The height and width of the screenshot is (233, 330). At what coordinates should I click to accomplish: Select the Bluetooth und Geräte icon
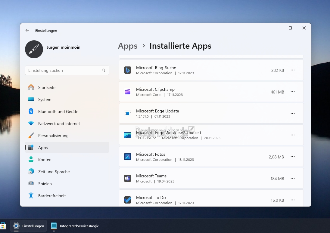[x=31, y=111]
